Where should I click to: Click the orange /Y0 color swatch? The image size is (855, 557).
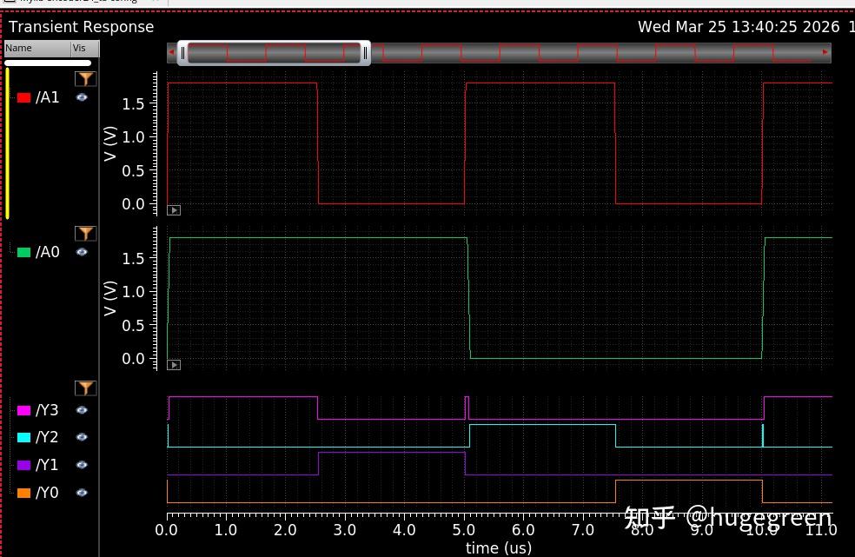click(x=23, y=494)
